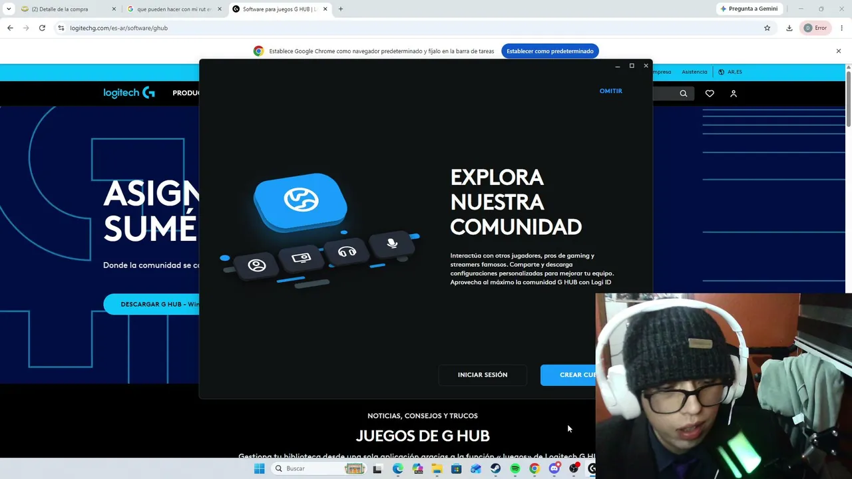The image size is (852, 479).
Task: Click the scrollbar up arrow on the page
Action: pos(848,67)
